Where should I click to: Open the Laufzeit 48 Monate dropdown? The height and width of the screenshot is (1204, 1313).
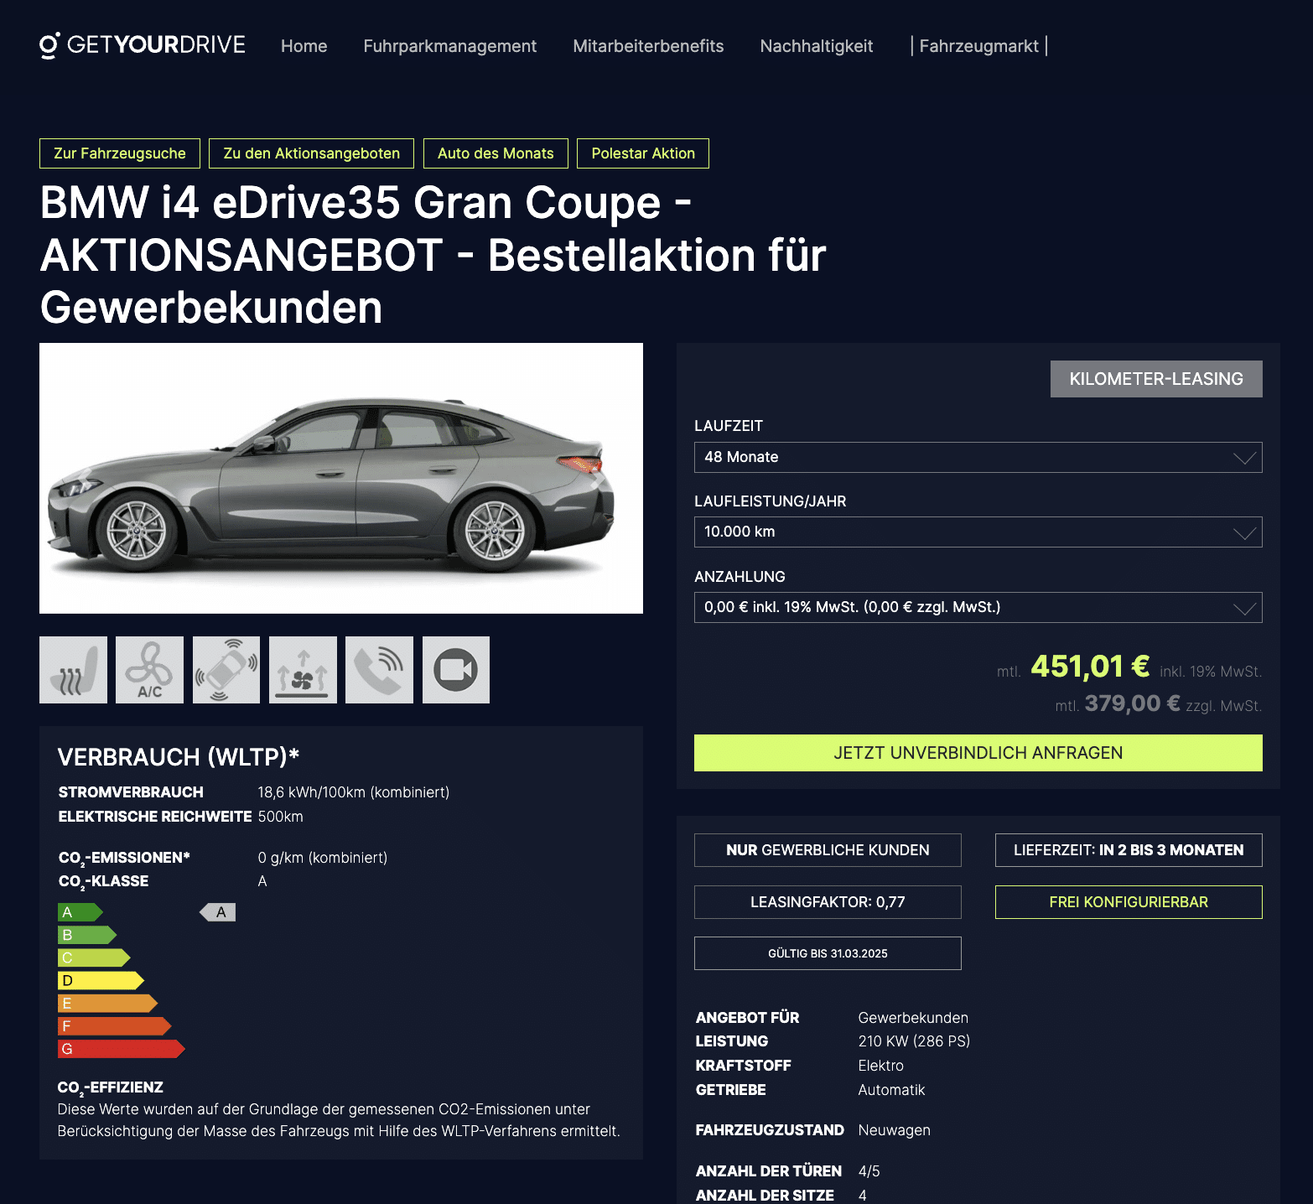tap(978, 457)
